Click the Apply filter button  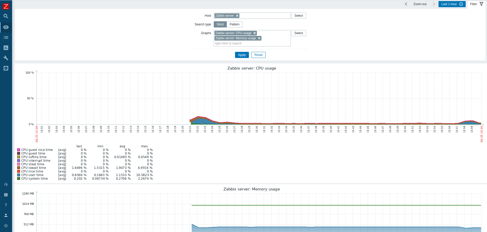(242, 55)
